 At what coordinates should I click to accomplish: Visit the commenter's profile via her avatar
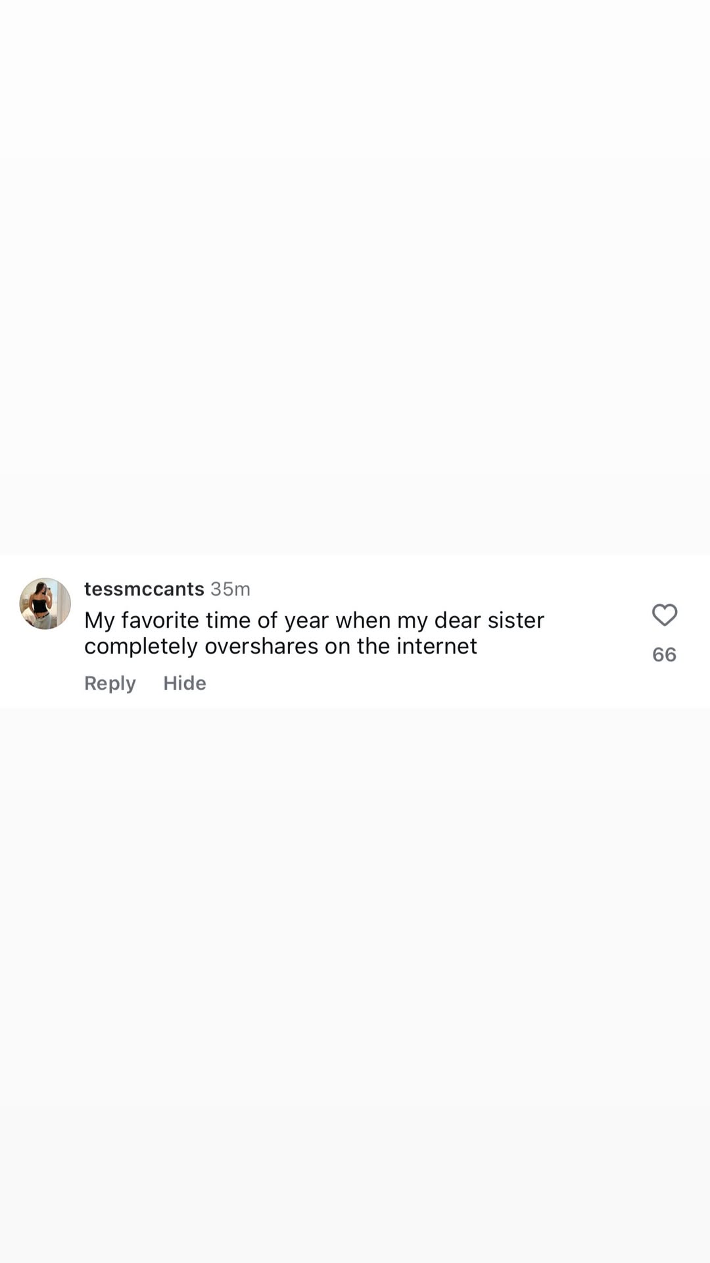(45, 604)
